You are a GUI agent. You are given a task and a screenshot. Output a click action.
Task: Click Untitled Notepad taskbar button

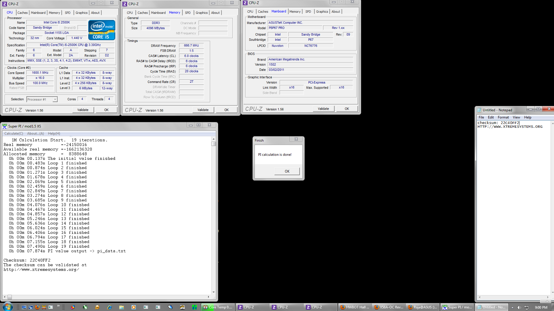[x=491, y=307]
